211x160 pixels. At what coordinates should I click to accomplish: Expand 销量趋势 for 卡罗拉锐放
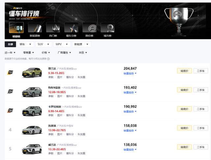(x=130, y=112)
